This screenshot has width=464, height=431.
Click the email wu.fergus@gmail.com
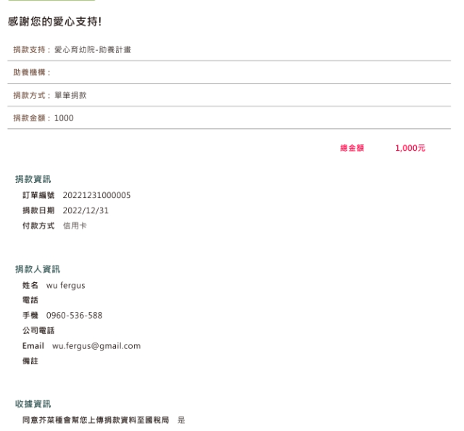click(96, 345)
